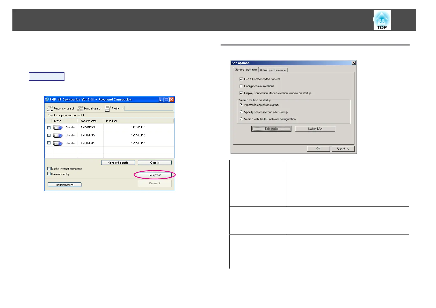Click the EMP02FAC3 projector icon
The image size is (436, 308).
click(x=57, y=143)
